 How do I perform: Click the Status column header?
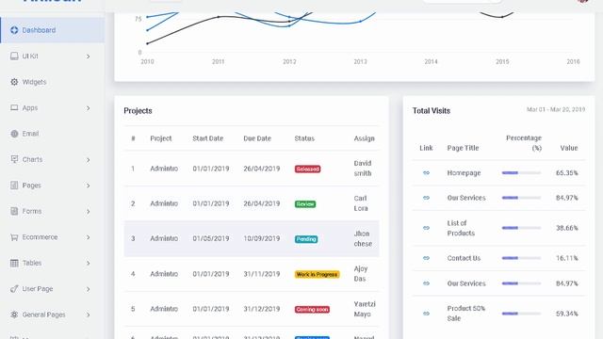[x=304, y=138]
